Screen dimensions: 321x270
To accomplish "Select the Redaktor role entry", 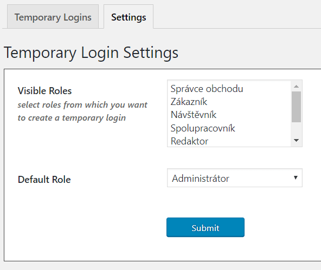I will pos(229,141).
